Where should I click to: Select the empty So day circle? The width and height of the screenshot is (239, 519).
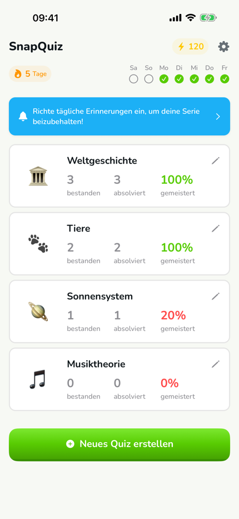(x=149, y=79)
